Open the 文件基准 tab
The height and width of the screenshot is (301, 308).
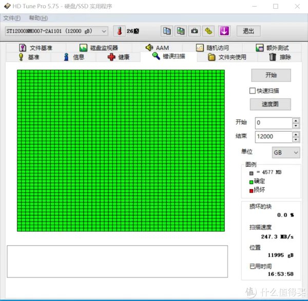pos(36,48)
